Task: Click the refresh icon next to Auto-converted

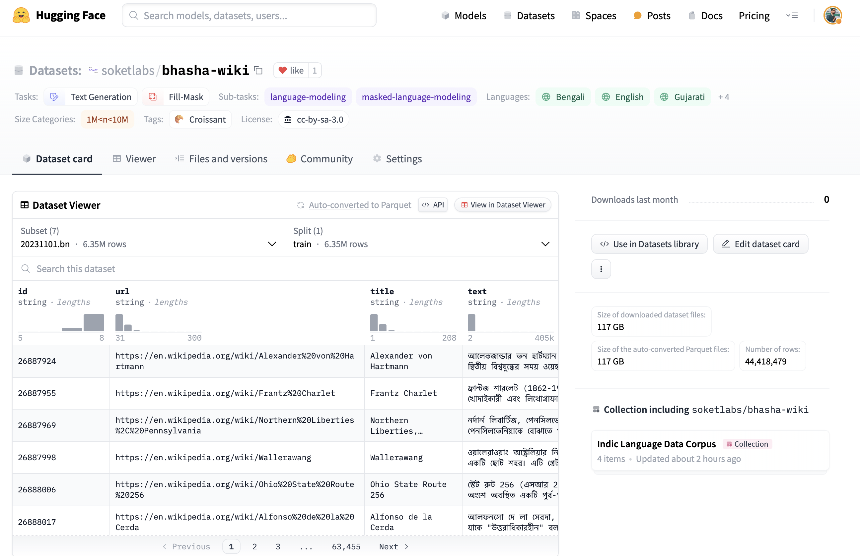Action: [x=300, y=205]
